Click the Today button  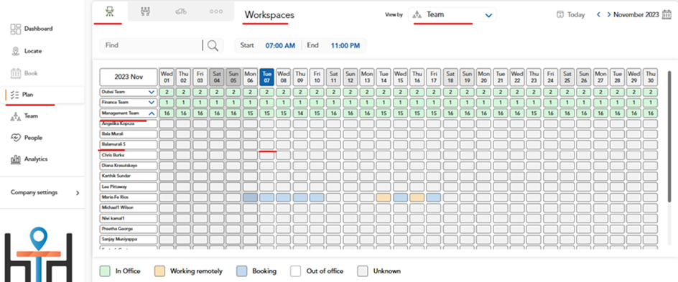[x=571, y=14]
